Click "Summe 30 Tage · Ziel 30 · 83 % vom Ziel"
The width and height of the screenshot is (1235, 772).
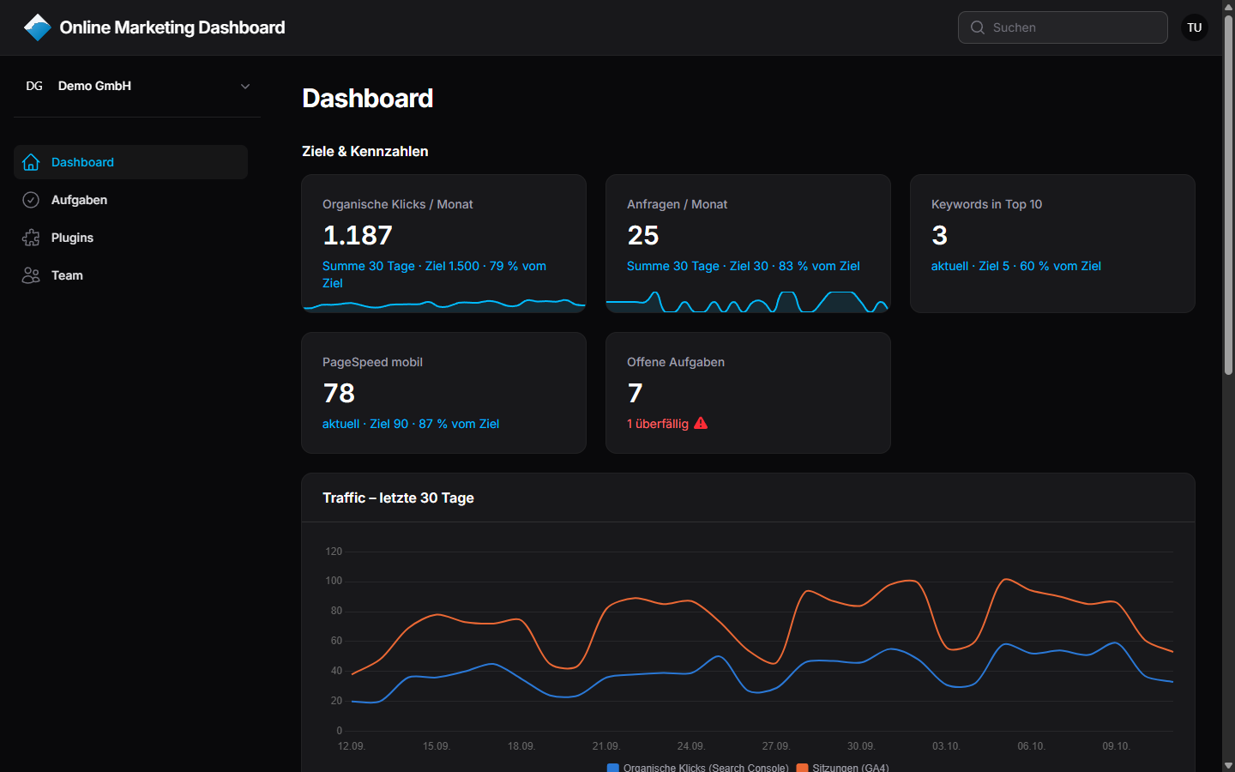point(744,266)
